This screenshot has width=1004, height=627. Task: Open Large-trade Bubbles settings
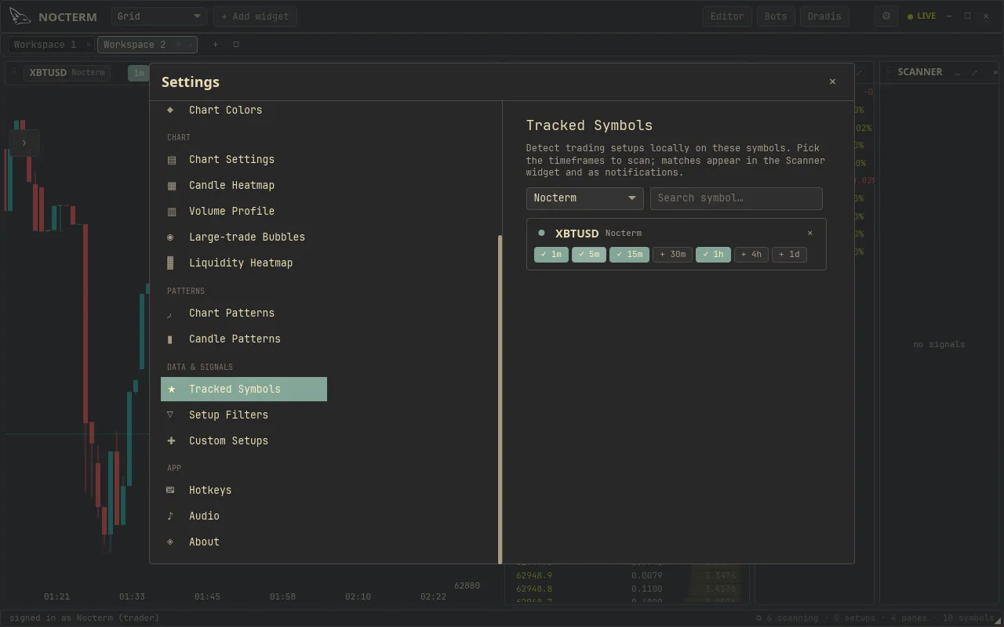point(243,237)
